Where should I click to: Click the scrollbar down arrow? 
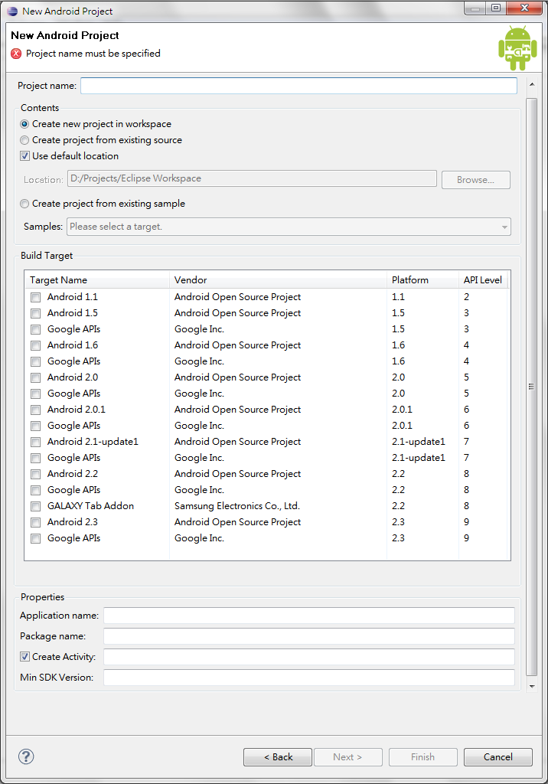pyautogui.click(x=532, y=687)
